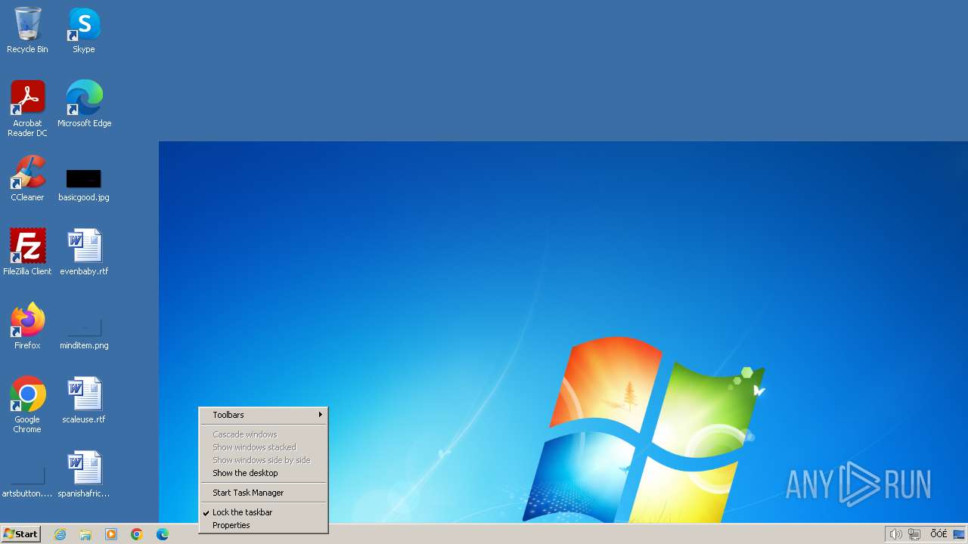The image size is (968, 544).
Task: Open taskbar Properties from menu
Action: (263, 525)
